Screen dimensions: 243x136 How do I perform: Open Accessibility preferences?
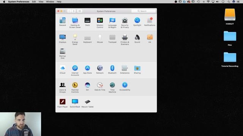pyautogui.click(x=125, y=87)
